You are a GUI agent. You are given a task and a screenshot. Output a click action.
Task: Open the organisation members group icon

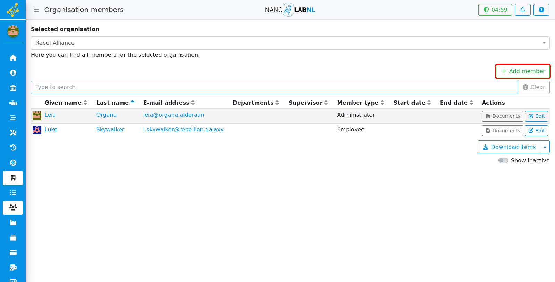click(x=13, y=208)
